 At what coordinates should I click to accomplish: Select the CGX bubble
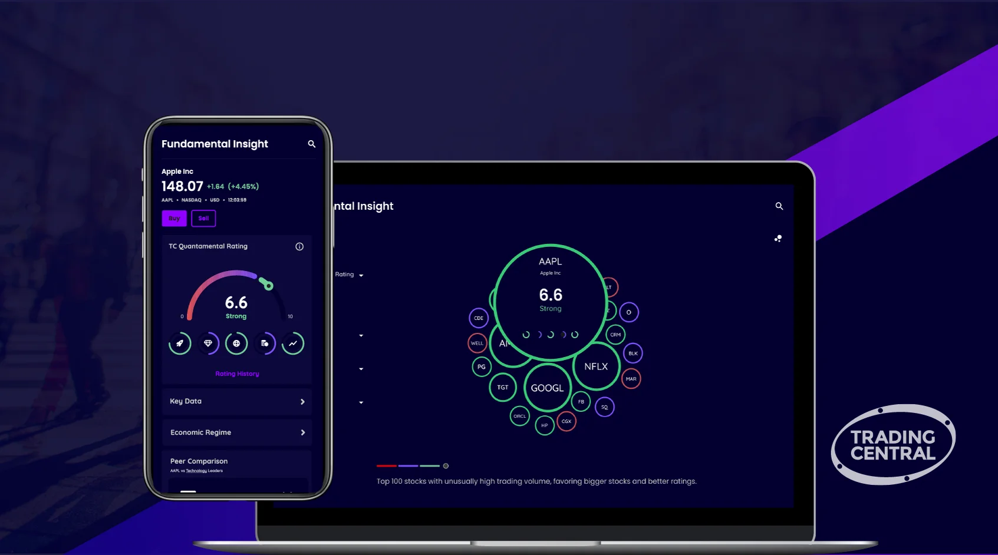click(x=566, y=421)
